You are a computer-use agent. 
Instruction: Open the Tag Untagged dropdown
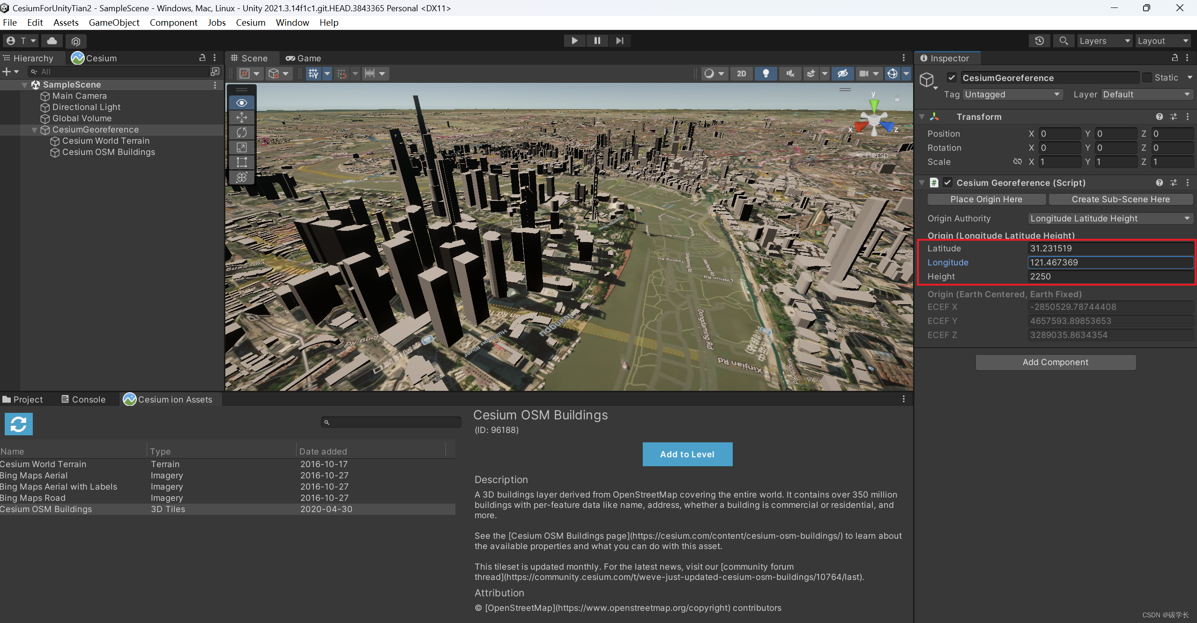(x=1011, y=95)
